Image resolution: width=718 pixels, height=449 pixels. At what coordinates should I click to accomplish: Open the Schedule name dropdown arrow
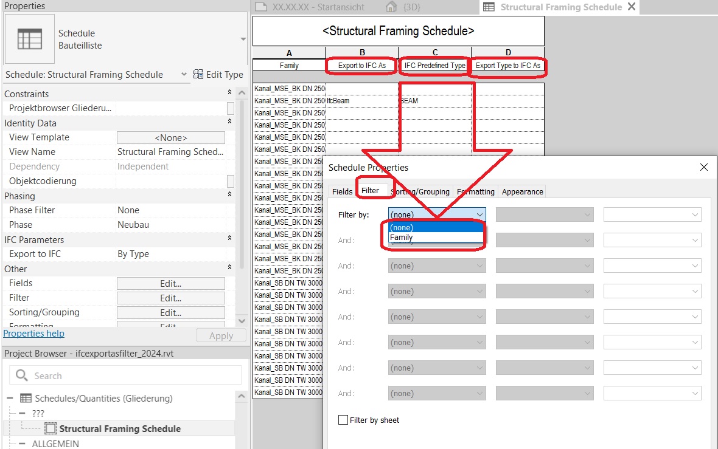tap(185, 74)
